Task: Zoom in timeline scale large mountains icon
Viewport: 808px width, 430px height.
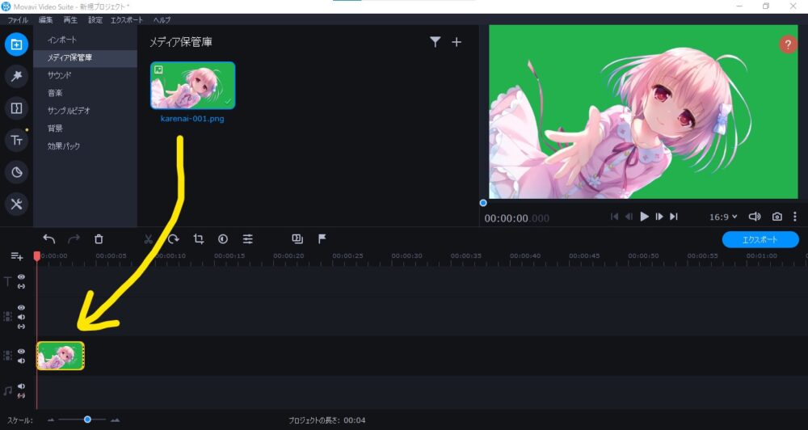Action: (x=116, y=420)
